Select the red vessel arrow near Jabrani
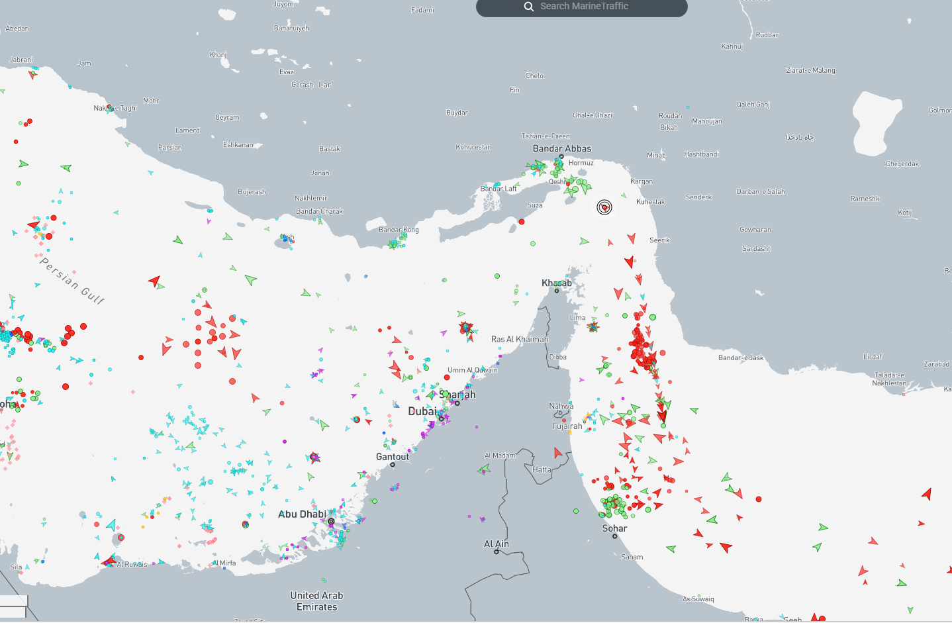The width and height of the screenshot is (952, 623). (32, 75)
